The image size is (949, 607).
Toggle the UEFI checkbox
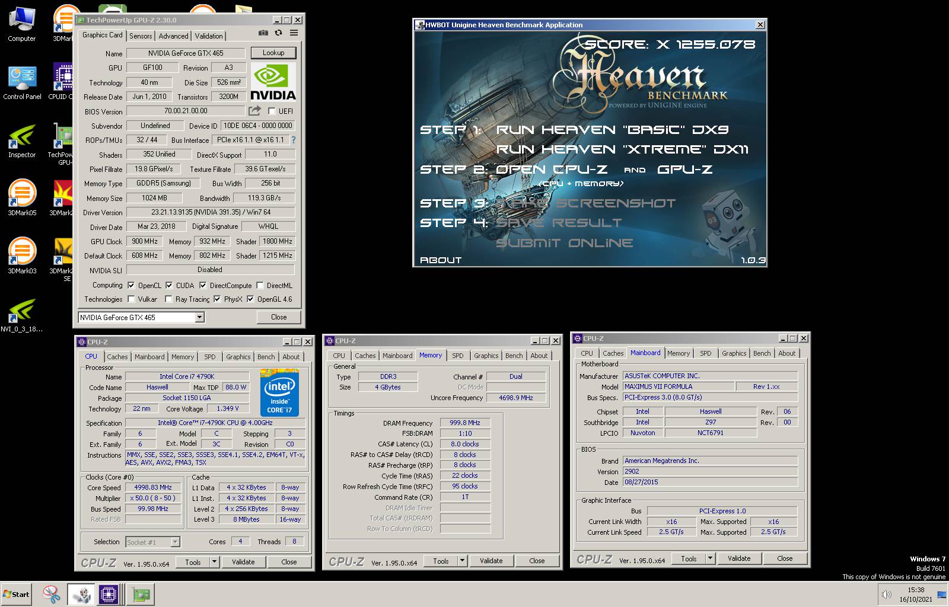point(272,111)
